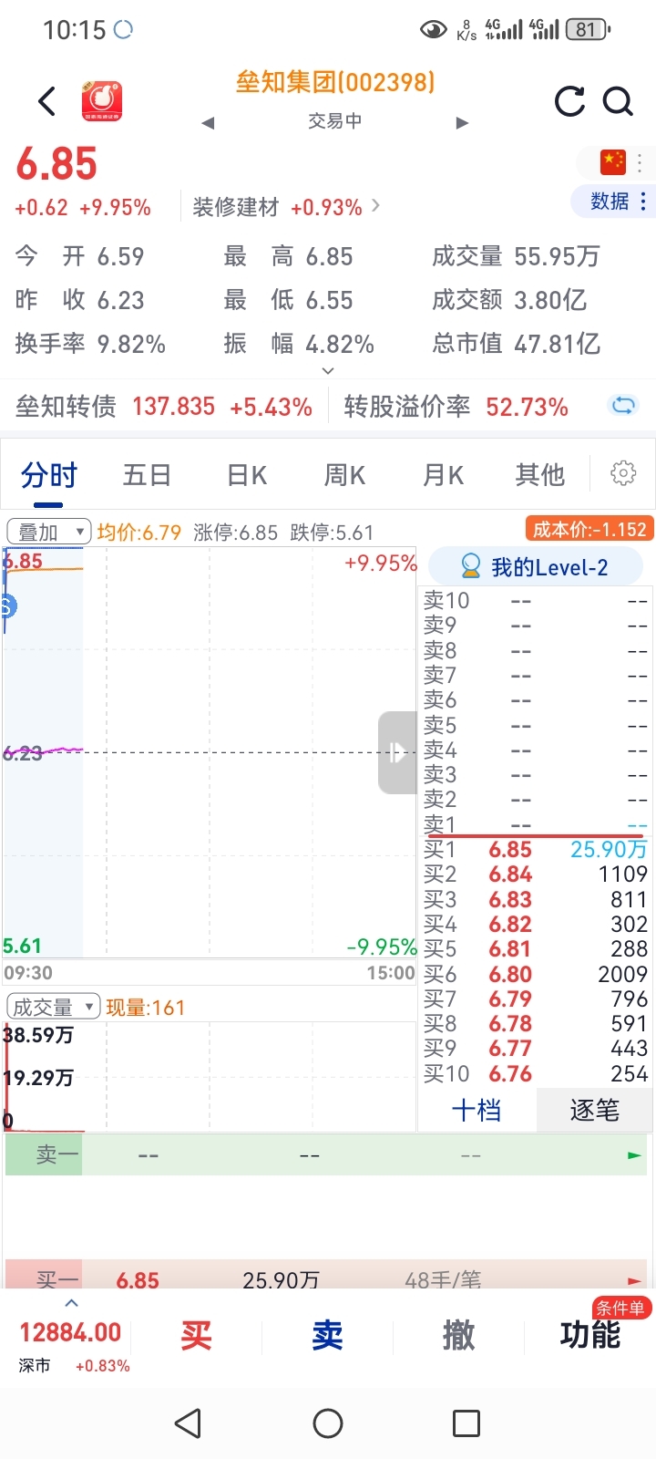
Task: Tap the current price 6.85
Action: (56, 164)
